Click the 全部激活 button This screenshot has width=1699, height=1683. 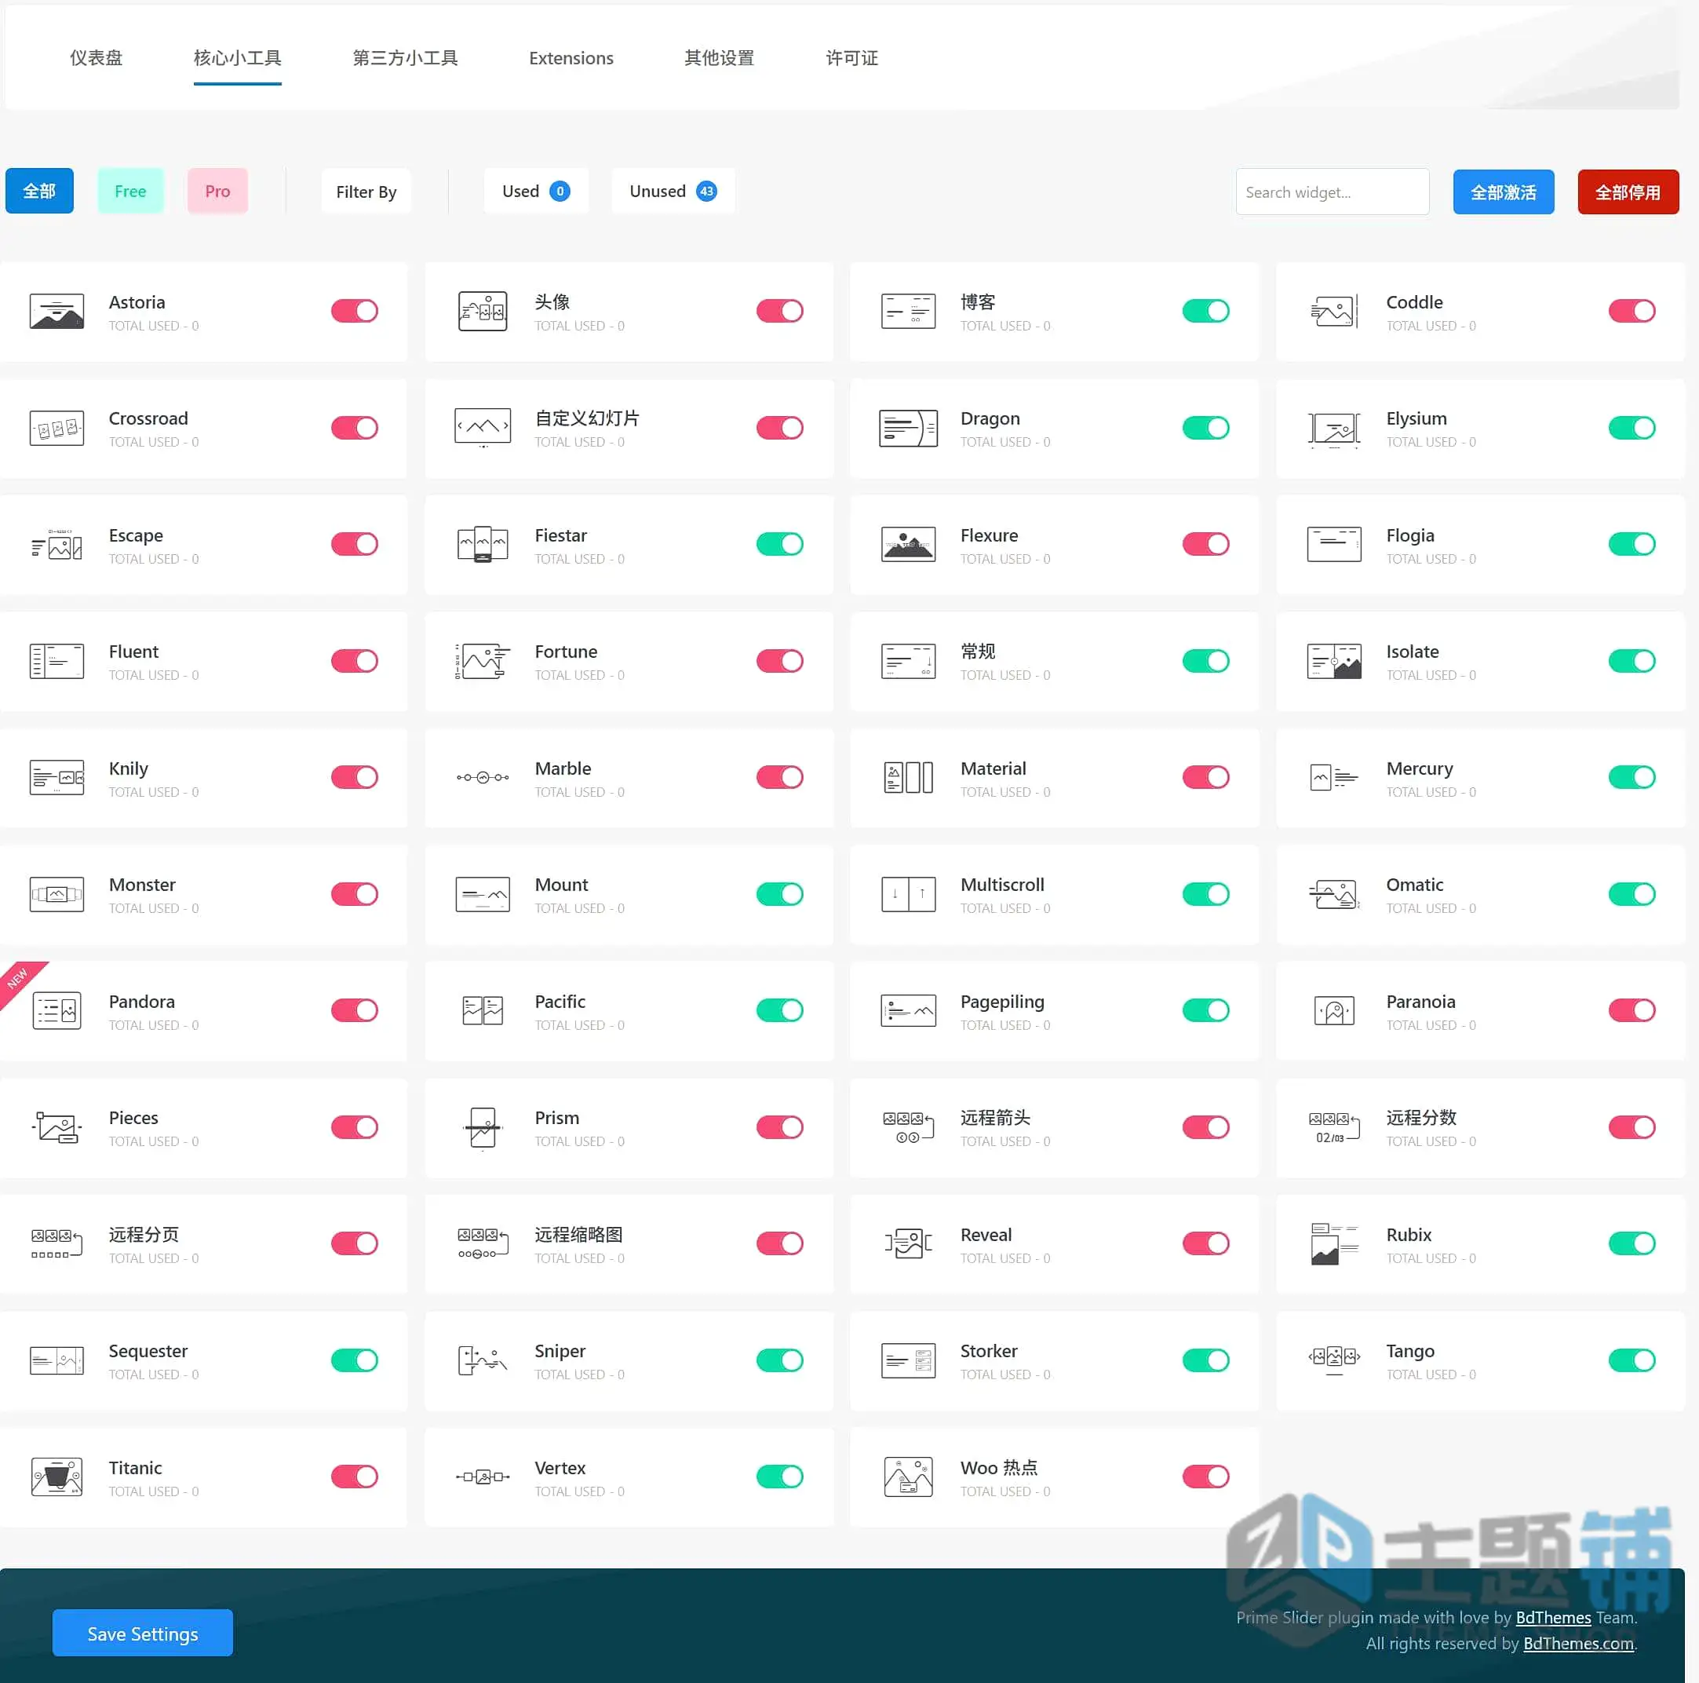(1504, 192)
